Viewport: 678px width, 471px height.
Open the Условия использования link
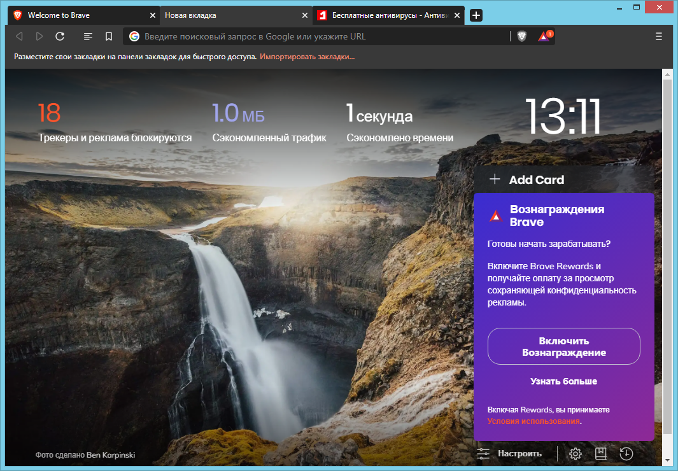(533, 421)
